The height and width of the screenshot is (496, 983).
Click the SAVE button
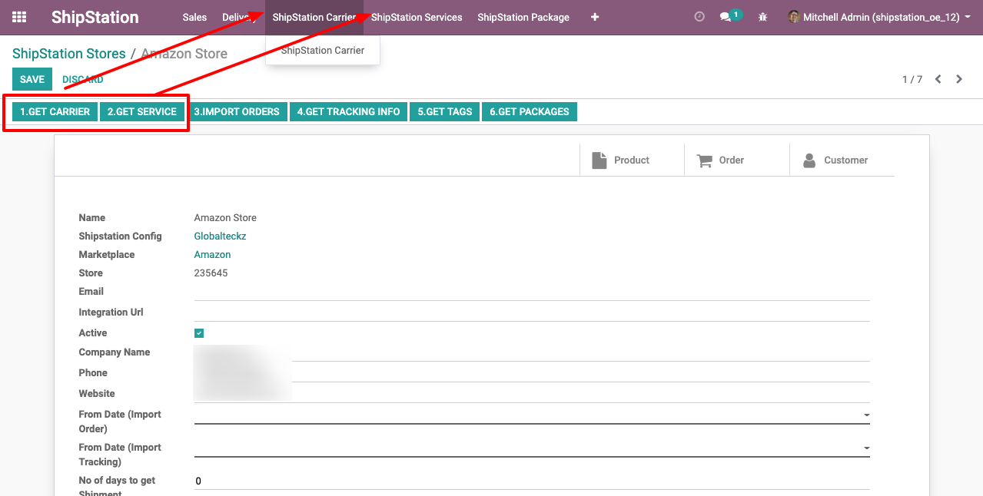point(32,79)
